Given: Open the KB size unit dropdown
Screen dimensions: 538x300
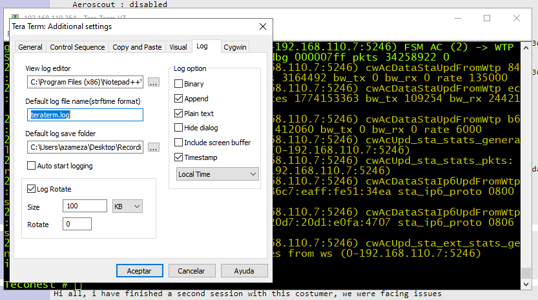Looking at the screenshot, I should coord(127,206).
